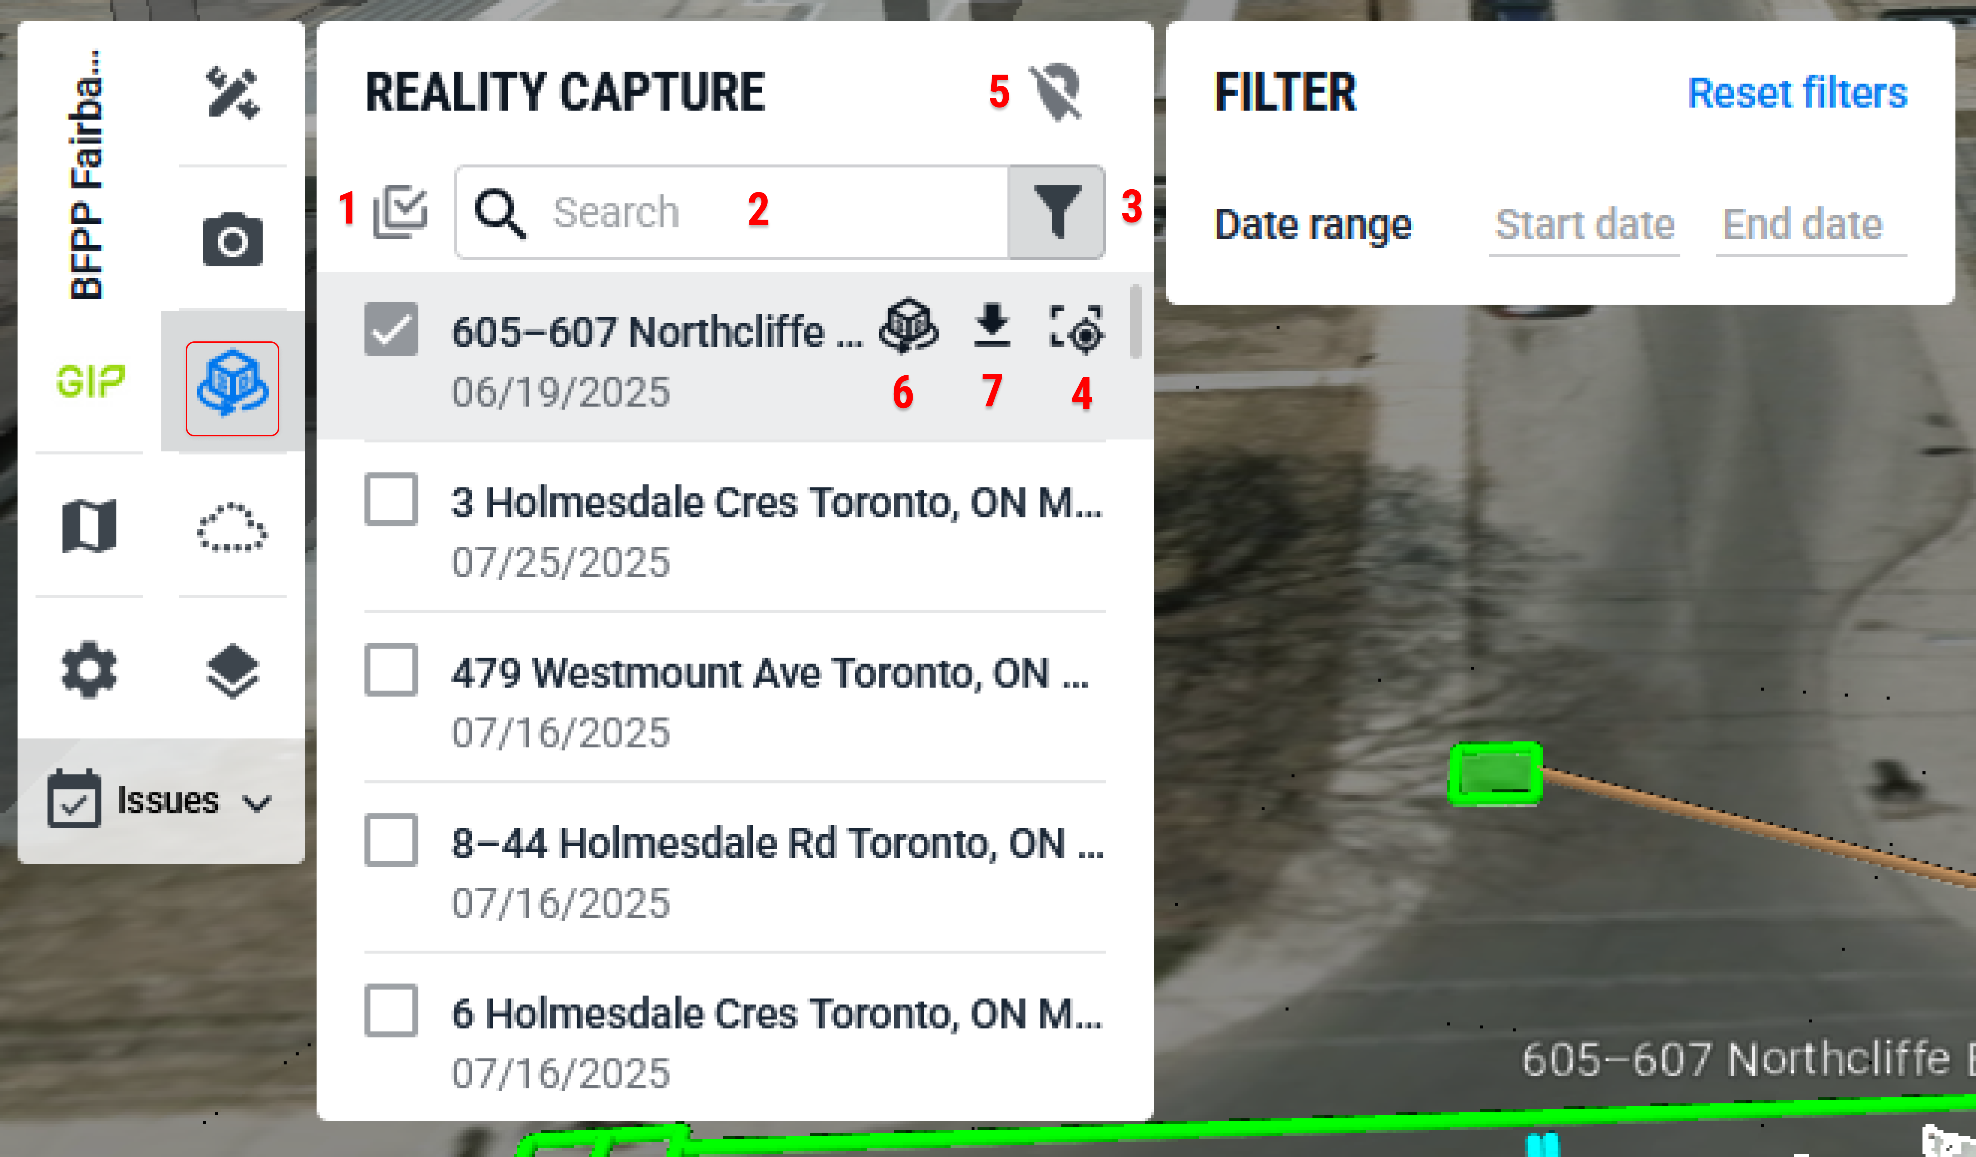This screenshot has height=1157, width=1976.
Task: Check the 479 Westmount Ave checkbox
Action: (390, 670)
